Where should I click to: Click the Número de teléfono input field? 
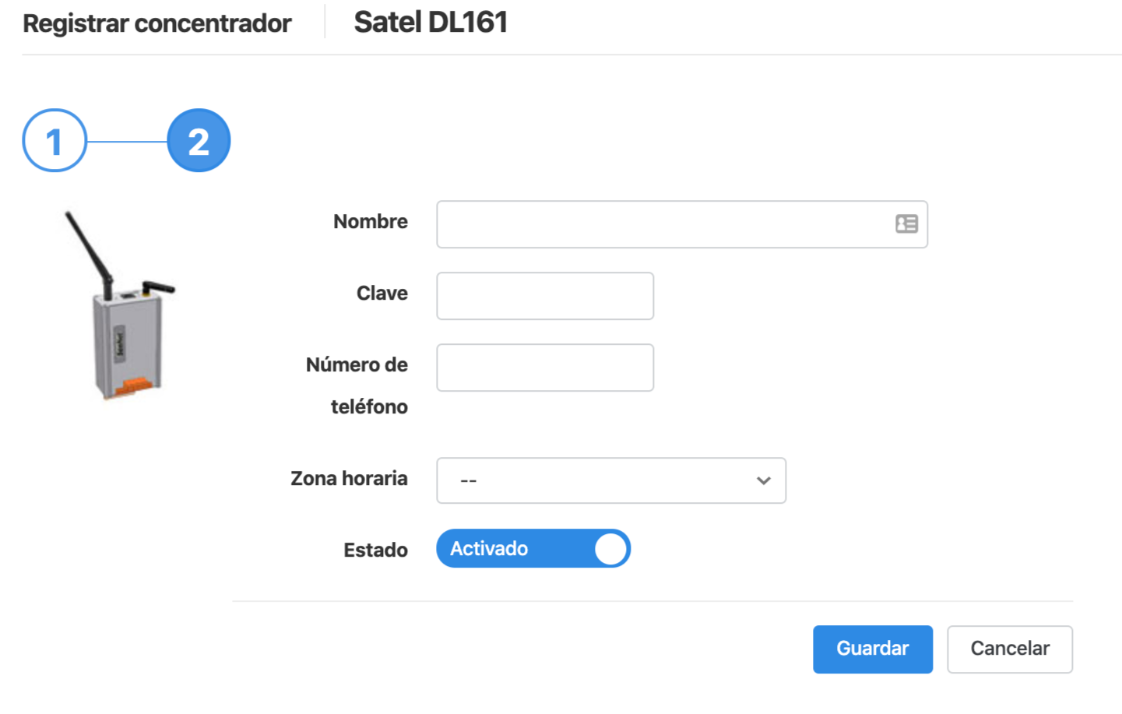point(545,368)
